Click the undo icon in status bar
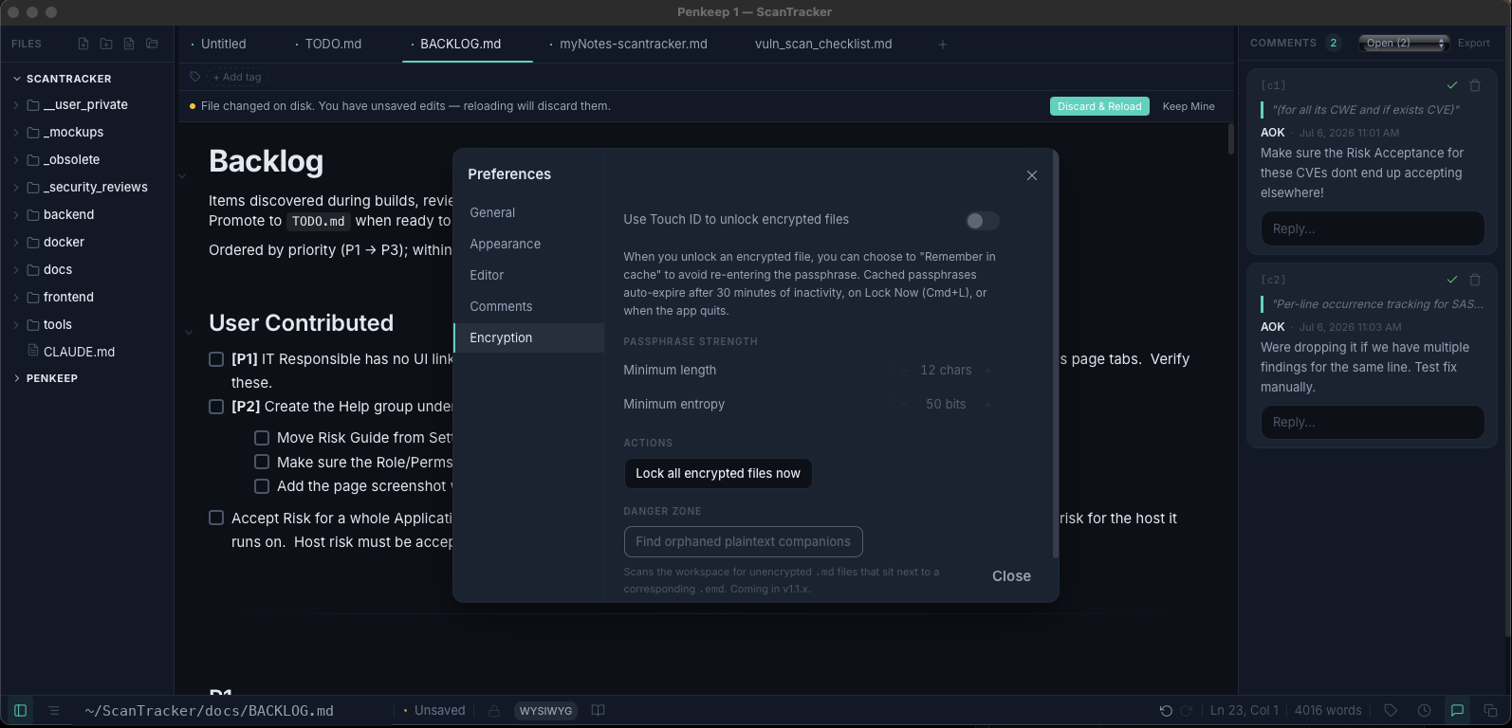The image size is (1512, 728). (x=1166, y=710)
